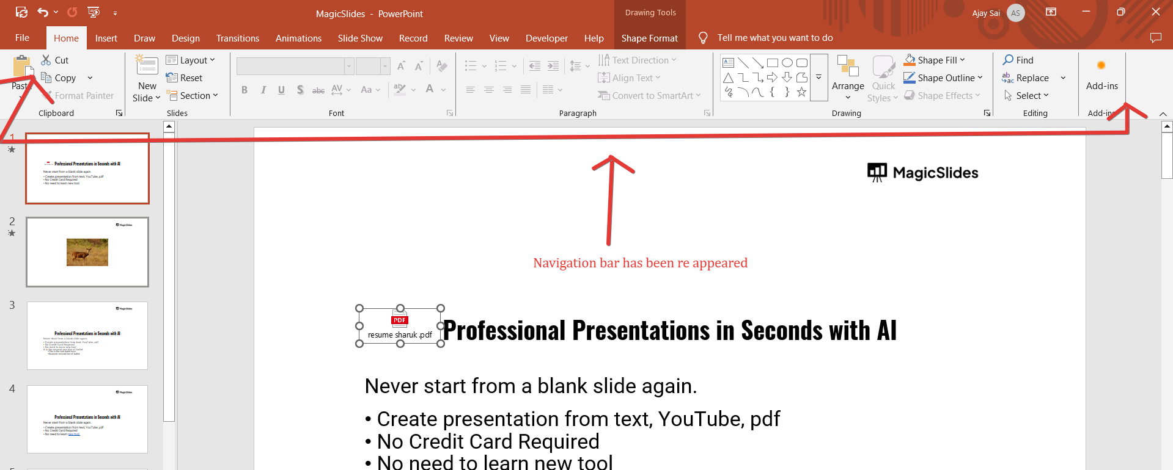Switch to the Insert tab
Viewport: 1173px width, 470px height.
point(106,38)
